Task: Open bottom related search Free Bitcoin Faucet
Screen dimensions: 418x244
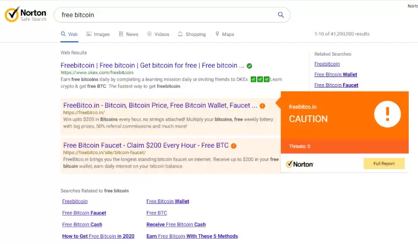Action: click(x=84, y=213)
